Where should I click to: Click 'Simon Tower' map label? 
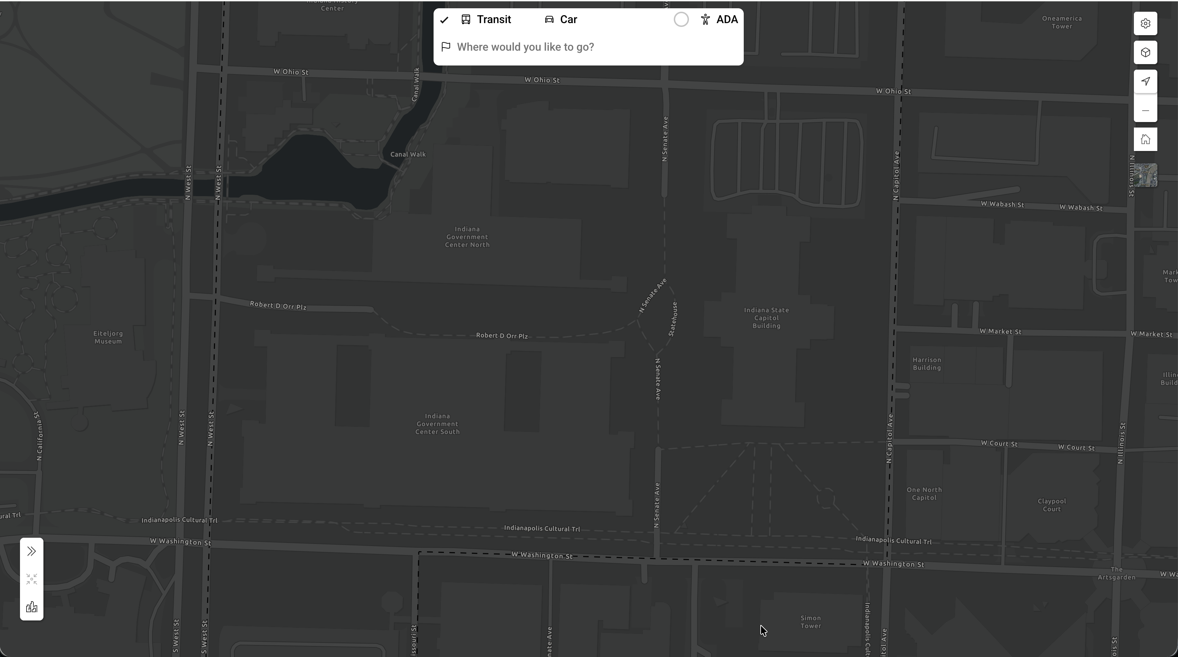811,622
